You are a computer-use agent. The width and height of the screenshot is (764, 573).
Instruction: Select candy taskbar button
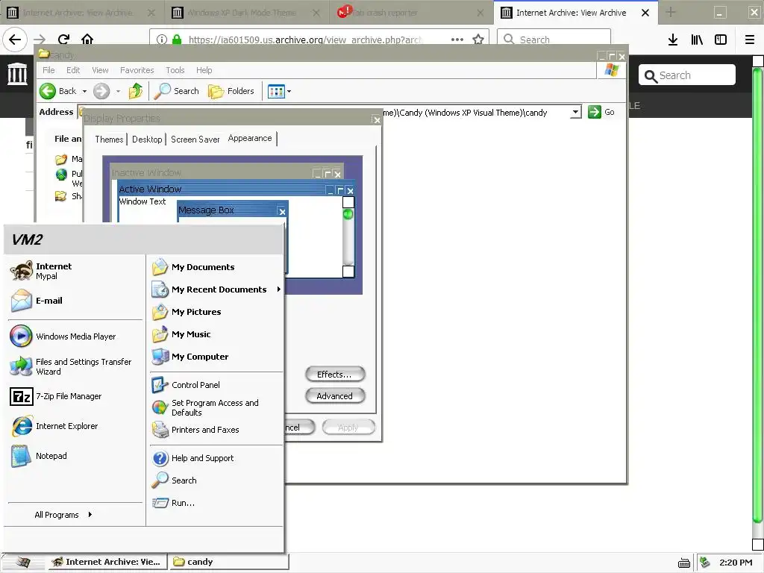228,562
